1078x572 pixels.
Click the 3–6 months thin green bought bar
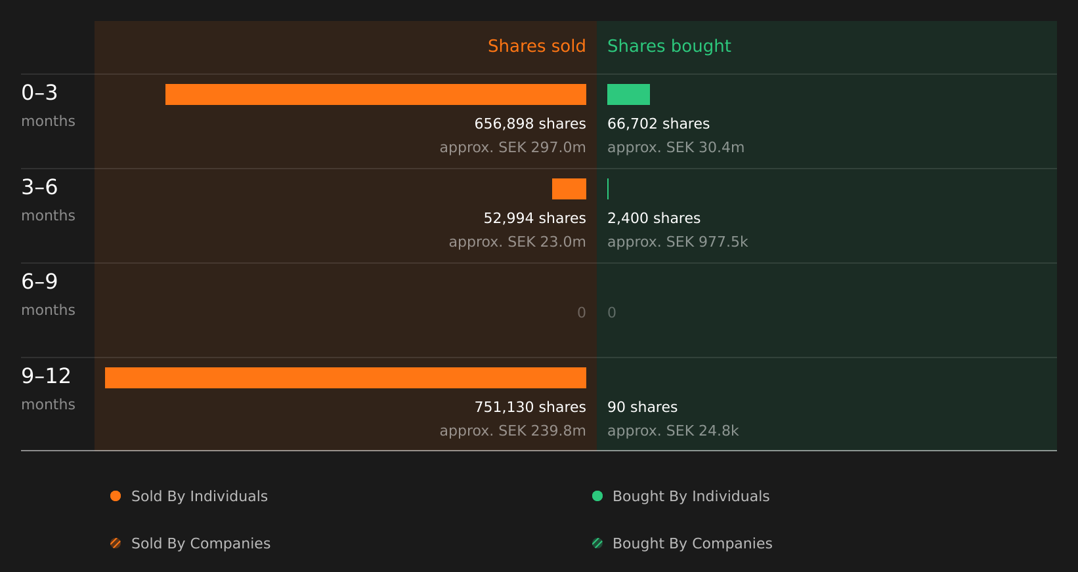click(x=608, y=189)
